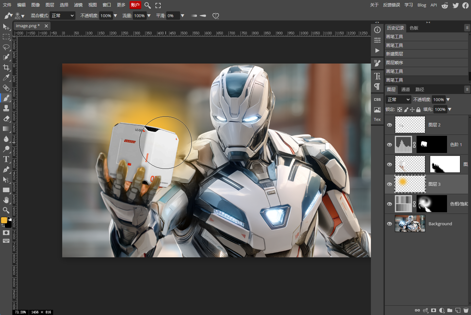Click the 账户 account button
The width and height of the screenshot is (471, 315).
(135, 5)
